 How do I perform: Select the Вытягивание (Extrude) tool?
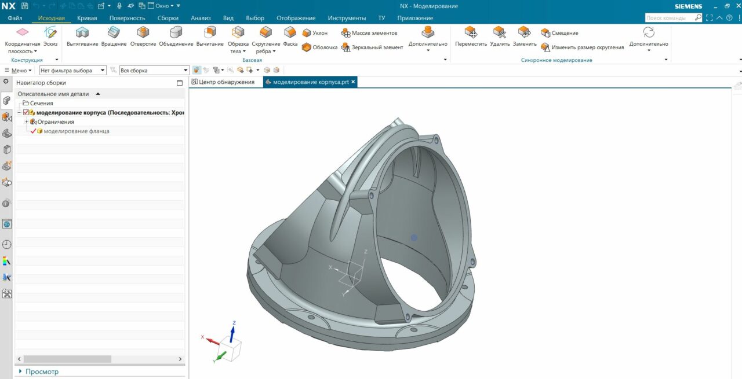(82, 34)
